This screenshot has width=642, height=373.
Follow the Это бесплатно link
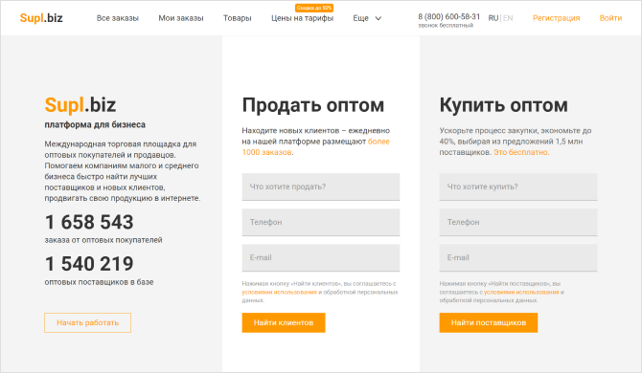pyautogui.click(x=521, y=152)
